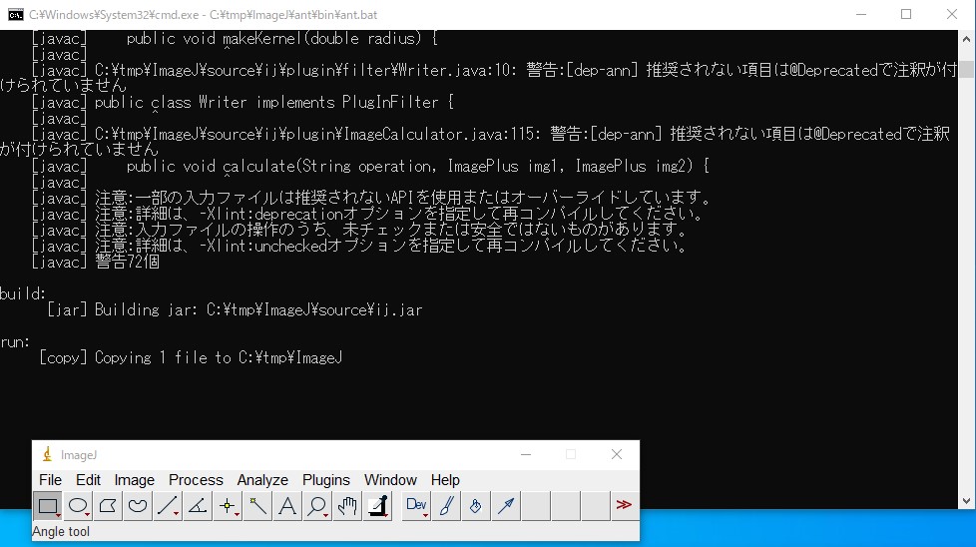The image size is (976, 547).
Task: Select the Polygon selection tool
Action: click(x=108, y=505)
